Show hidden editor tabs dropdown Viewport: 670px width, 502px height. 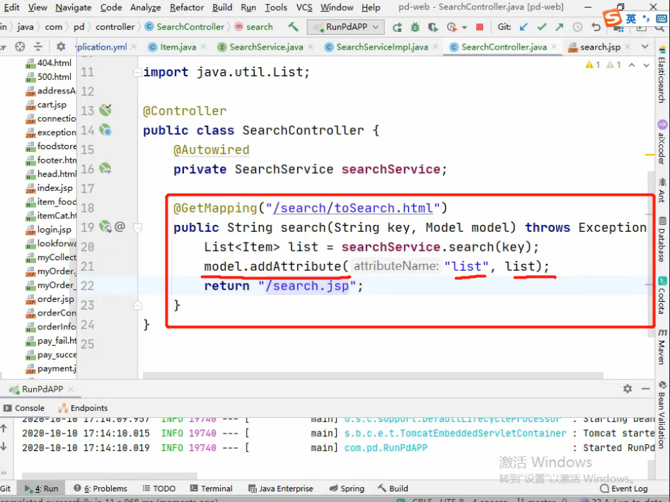click(x=645, y=47)
